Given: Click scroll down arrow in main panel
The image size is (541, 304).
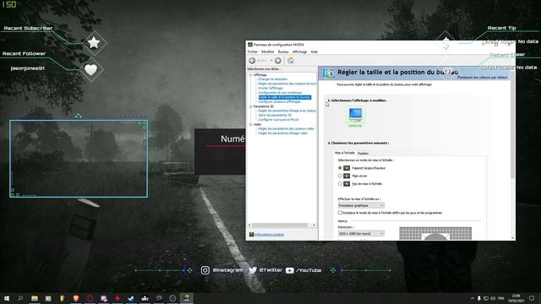Looking at the screenshot, I should pyautogui.click(x=512, y=238).
